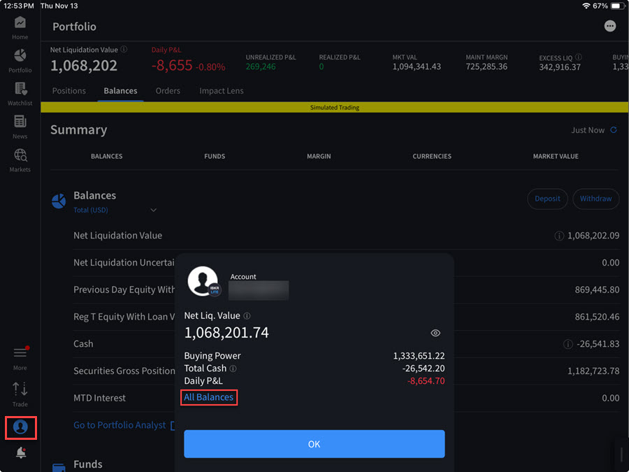Open the Go to Portfolio Analyst link
Viewport: 629px width, 472px height.
[x=120, y=425]
